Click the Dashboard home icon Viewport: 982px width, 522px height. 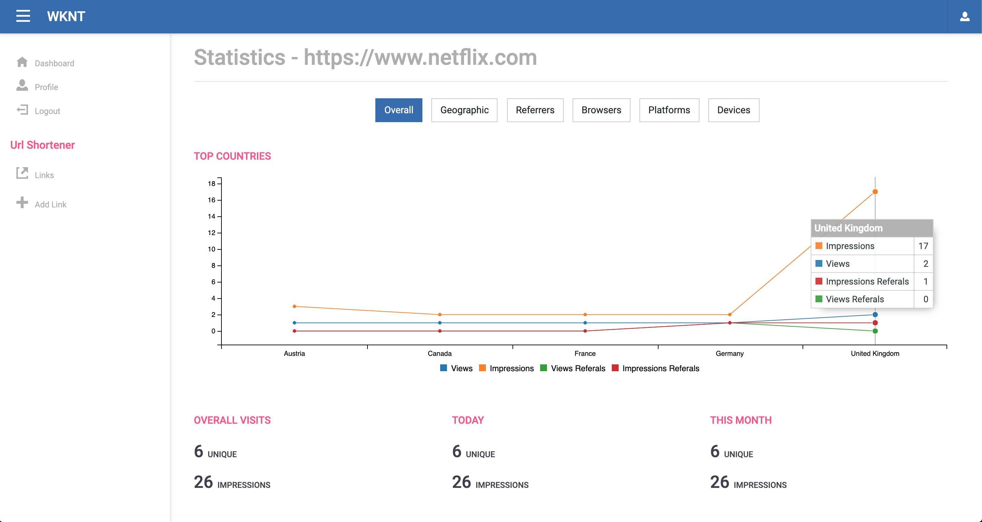pos(22,62)
